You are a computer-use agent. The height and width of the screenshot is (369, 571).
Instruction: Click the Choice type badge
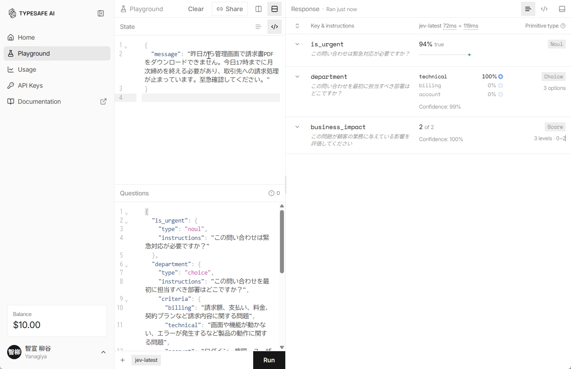click(x=554, y=77)
